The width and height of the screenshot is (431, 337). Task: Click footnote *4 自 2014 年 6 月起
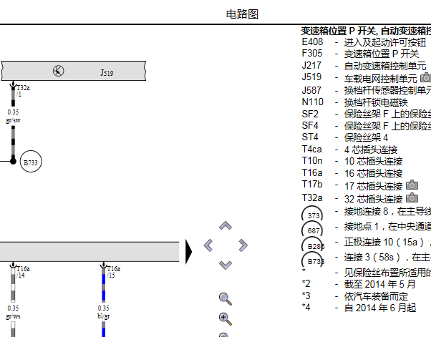[359, 308]
